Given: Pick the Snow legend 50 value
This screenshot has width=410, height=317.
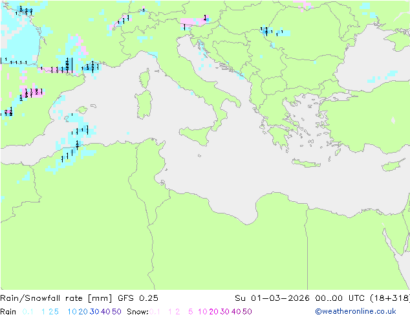Looking at the screenshot, I should coord(247,312).
